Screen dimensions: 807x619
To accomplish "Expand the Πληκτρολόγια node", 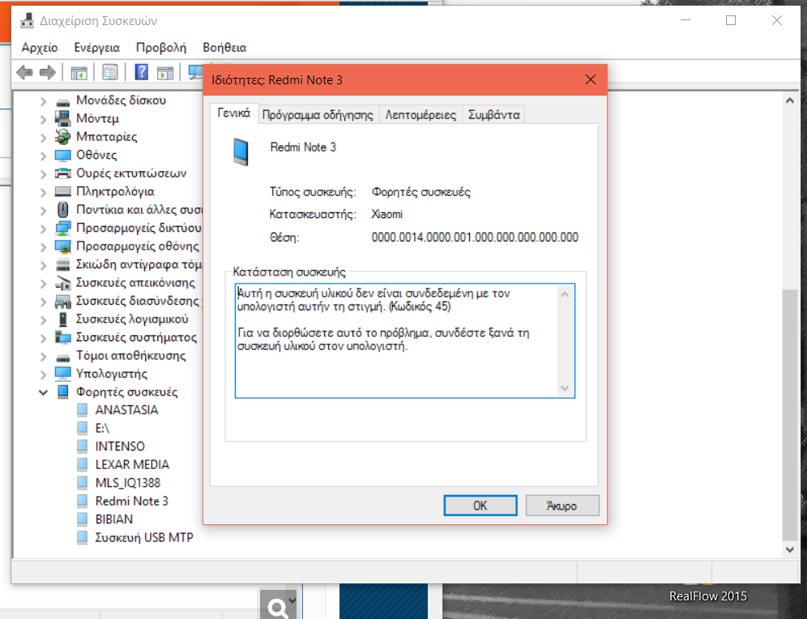I will [43, 193].
